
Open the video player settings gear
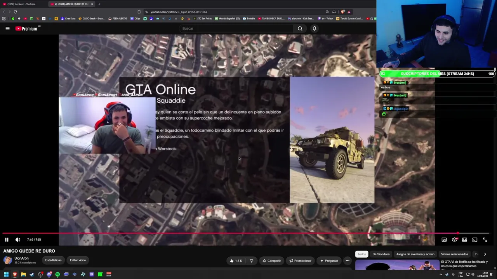[455, 240]
